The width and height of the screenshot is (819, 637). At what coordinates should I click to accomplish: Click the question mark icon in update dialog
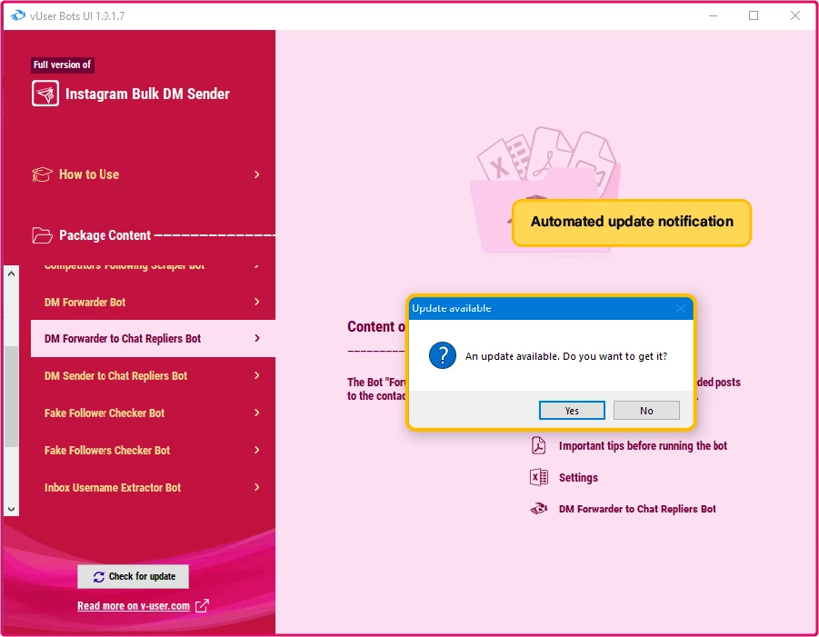click(x=443, y=355)
